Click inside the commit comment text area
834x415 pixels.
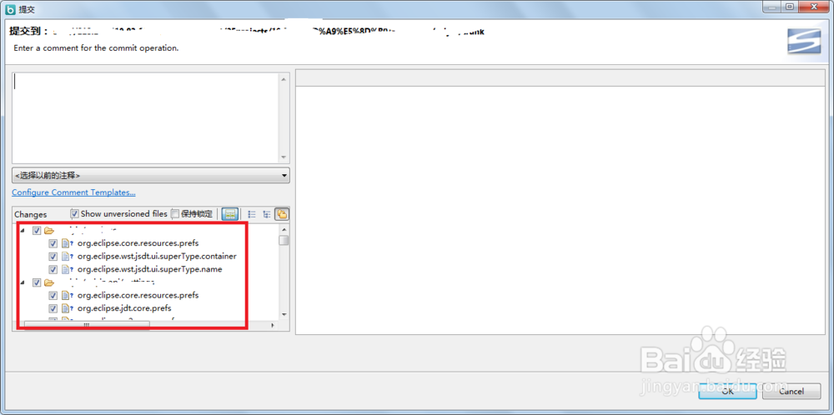pos(146,118)
